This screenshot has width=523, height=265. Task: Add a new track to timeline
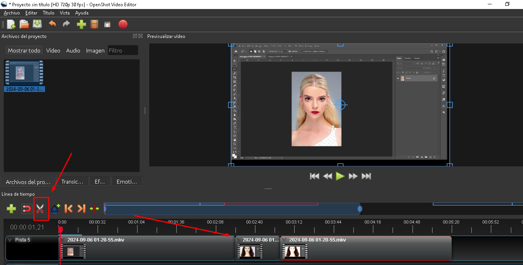coord(11,209)
